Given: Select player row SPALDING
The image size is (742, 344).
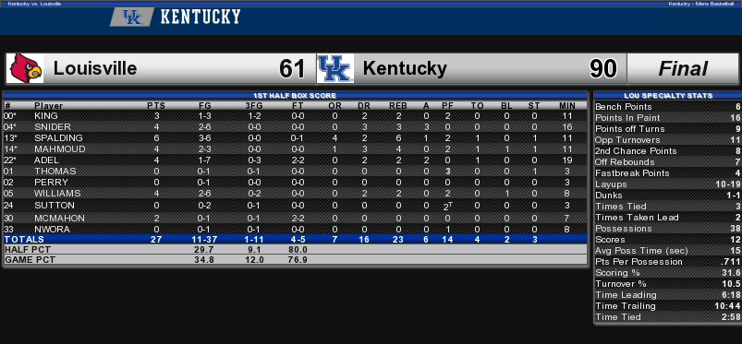Looking at the screenshot, I should pyautogui.click(x=296, y=138).
